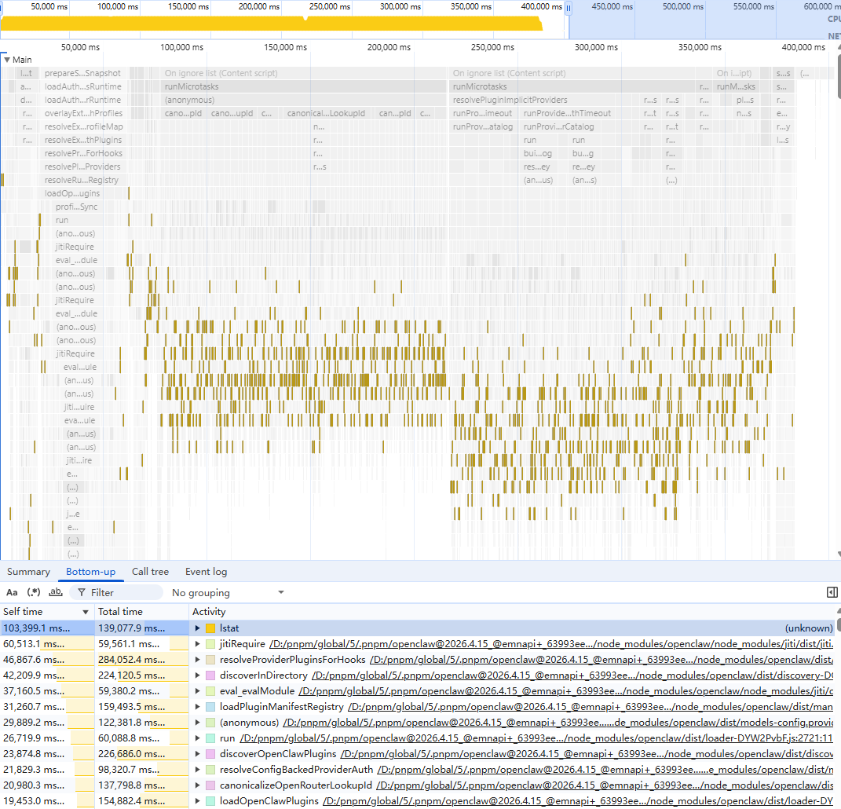
Task: Open the Call tree tab
Action: pyautogui.click(x=150, y=572)
